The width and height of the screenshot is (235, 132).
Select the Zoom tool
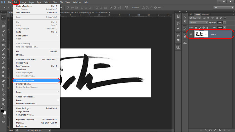click(x=3, y=104)
